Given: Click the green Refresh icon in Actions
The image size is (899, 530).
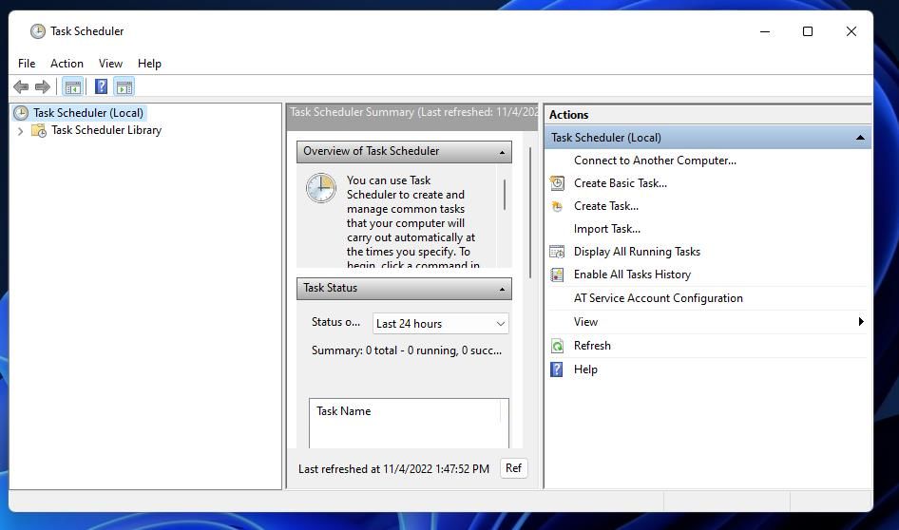Looking at the screenshot, I should (557, 346).
